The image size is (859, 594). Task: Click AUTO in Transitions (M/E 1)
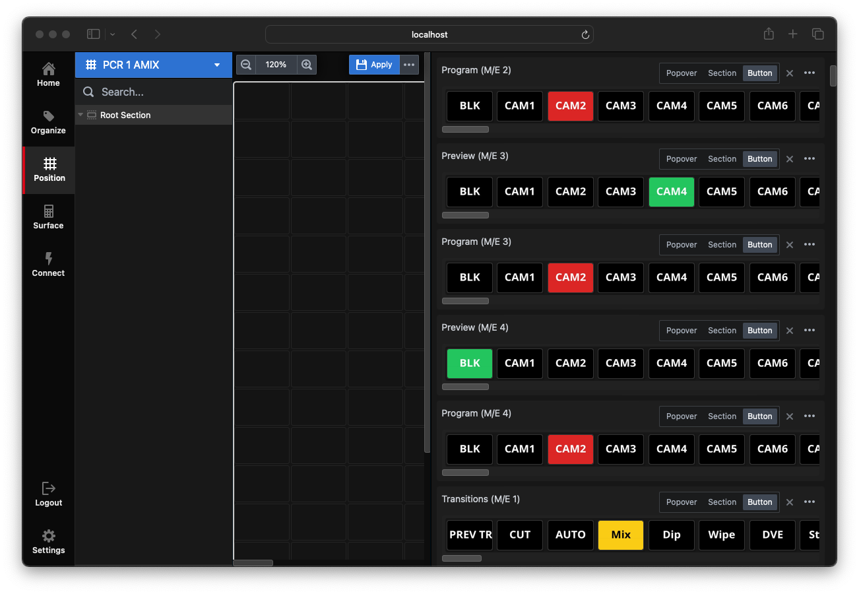571,535
